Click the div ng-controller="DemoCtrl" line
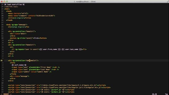169x95 pixels. (22, 31)
